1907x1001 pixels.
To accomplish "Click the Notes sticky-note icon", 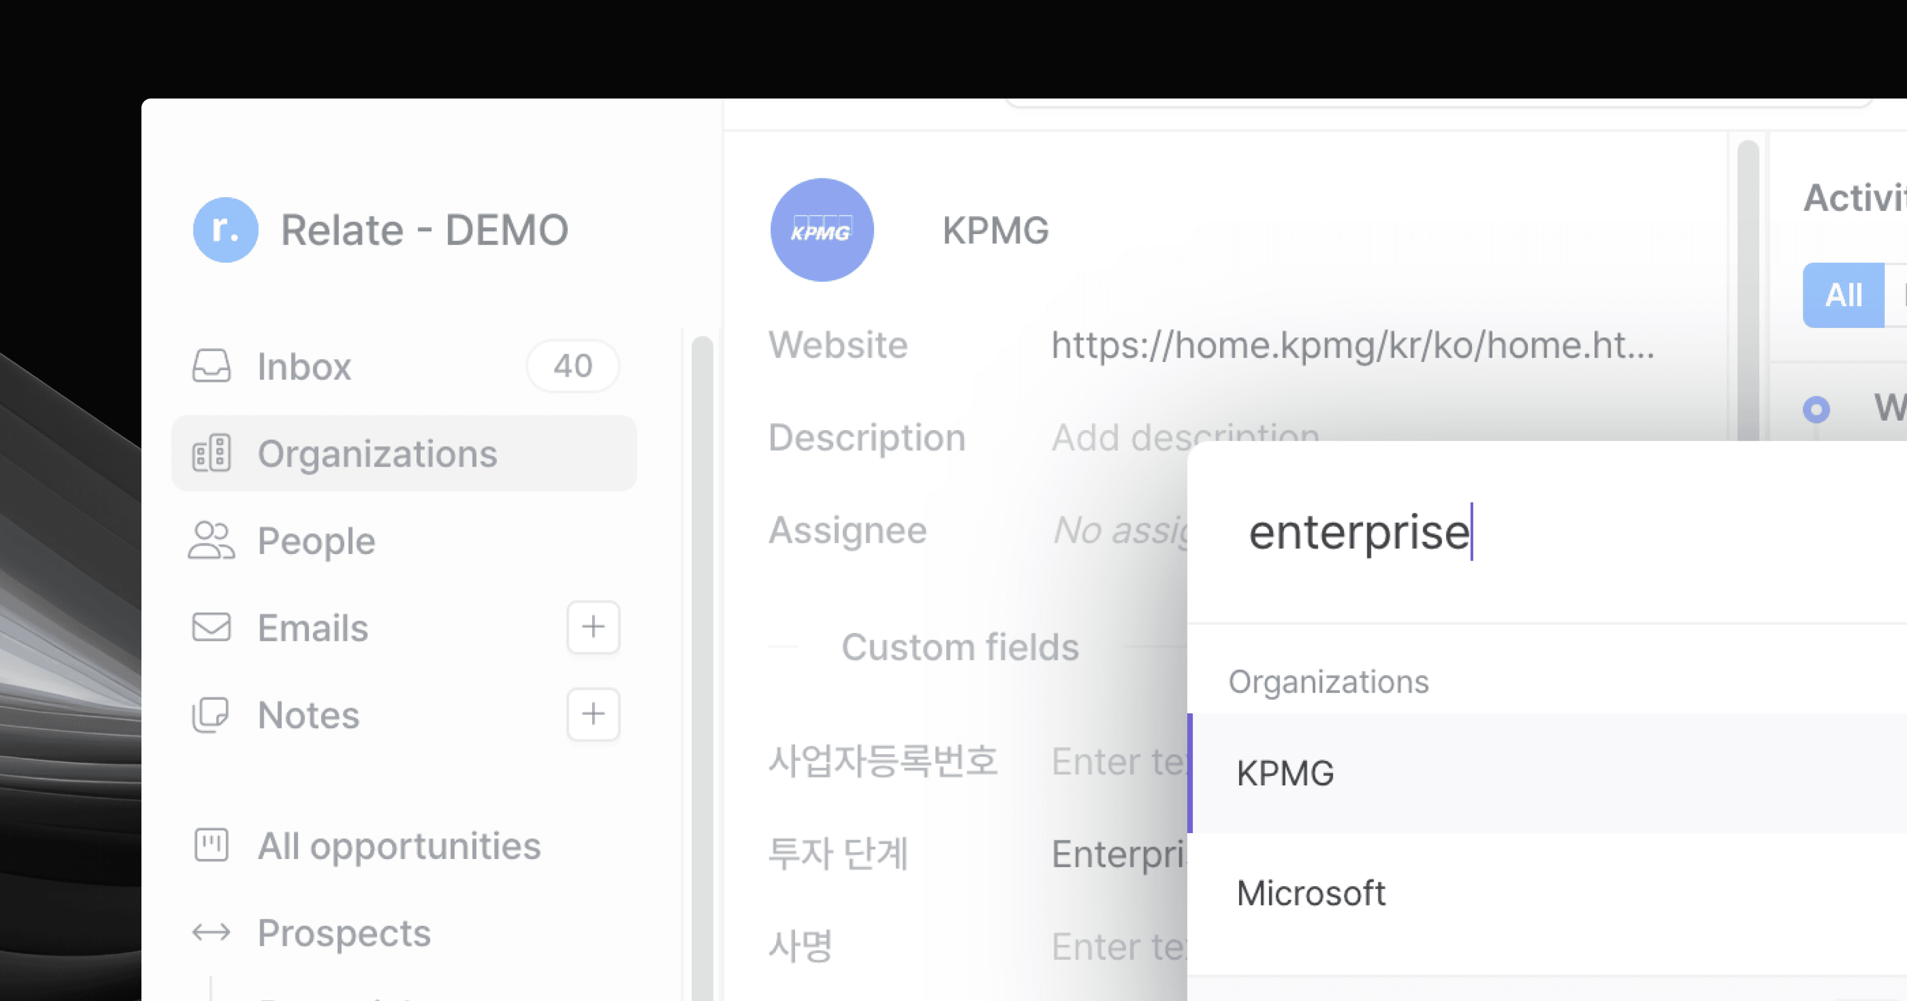I will point(212,714).
